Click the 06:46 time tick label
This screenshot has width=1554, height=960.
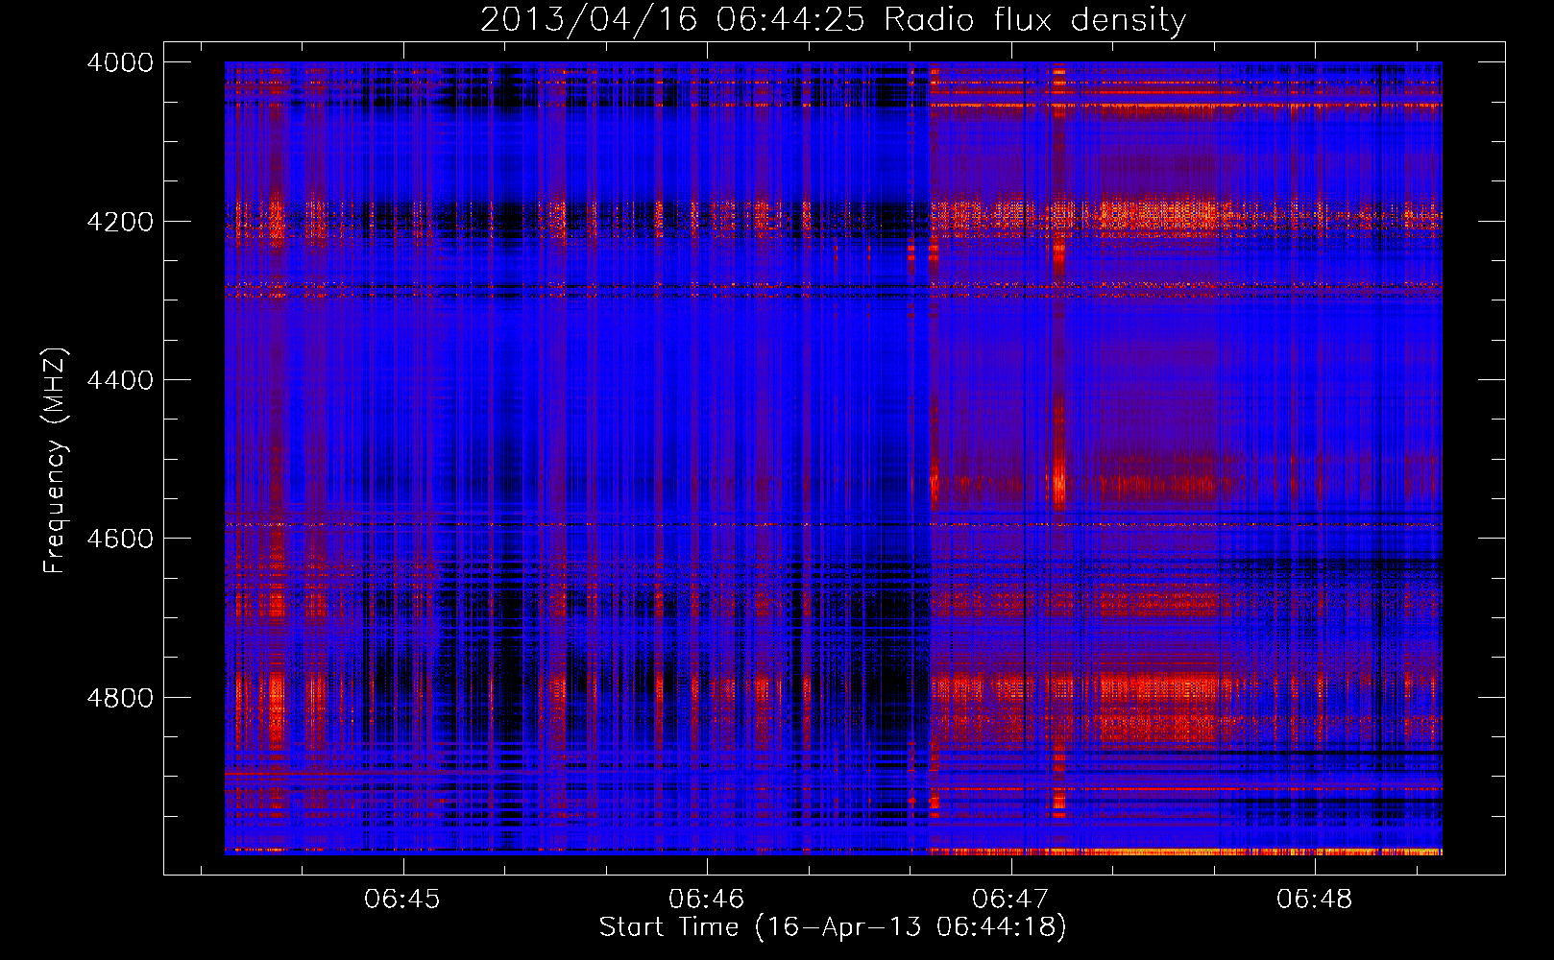point(707,900)
